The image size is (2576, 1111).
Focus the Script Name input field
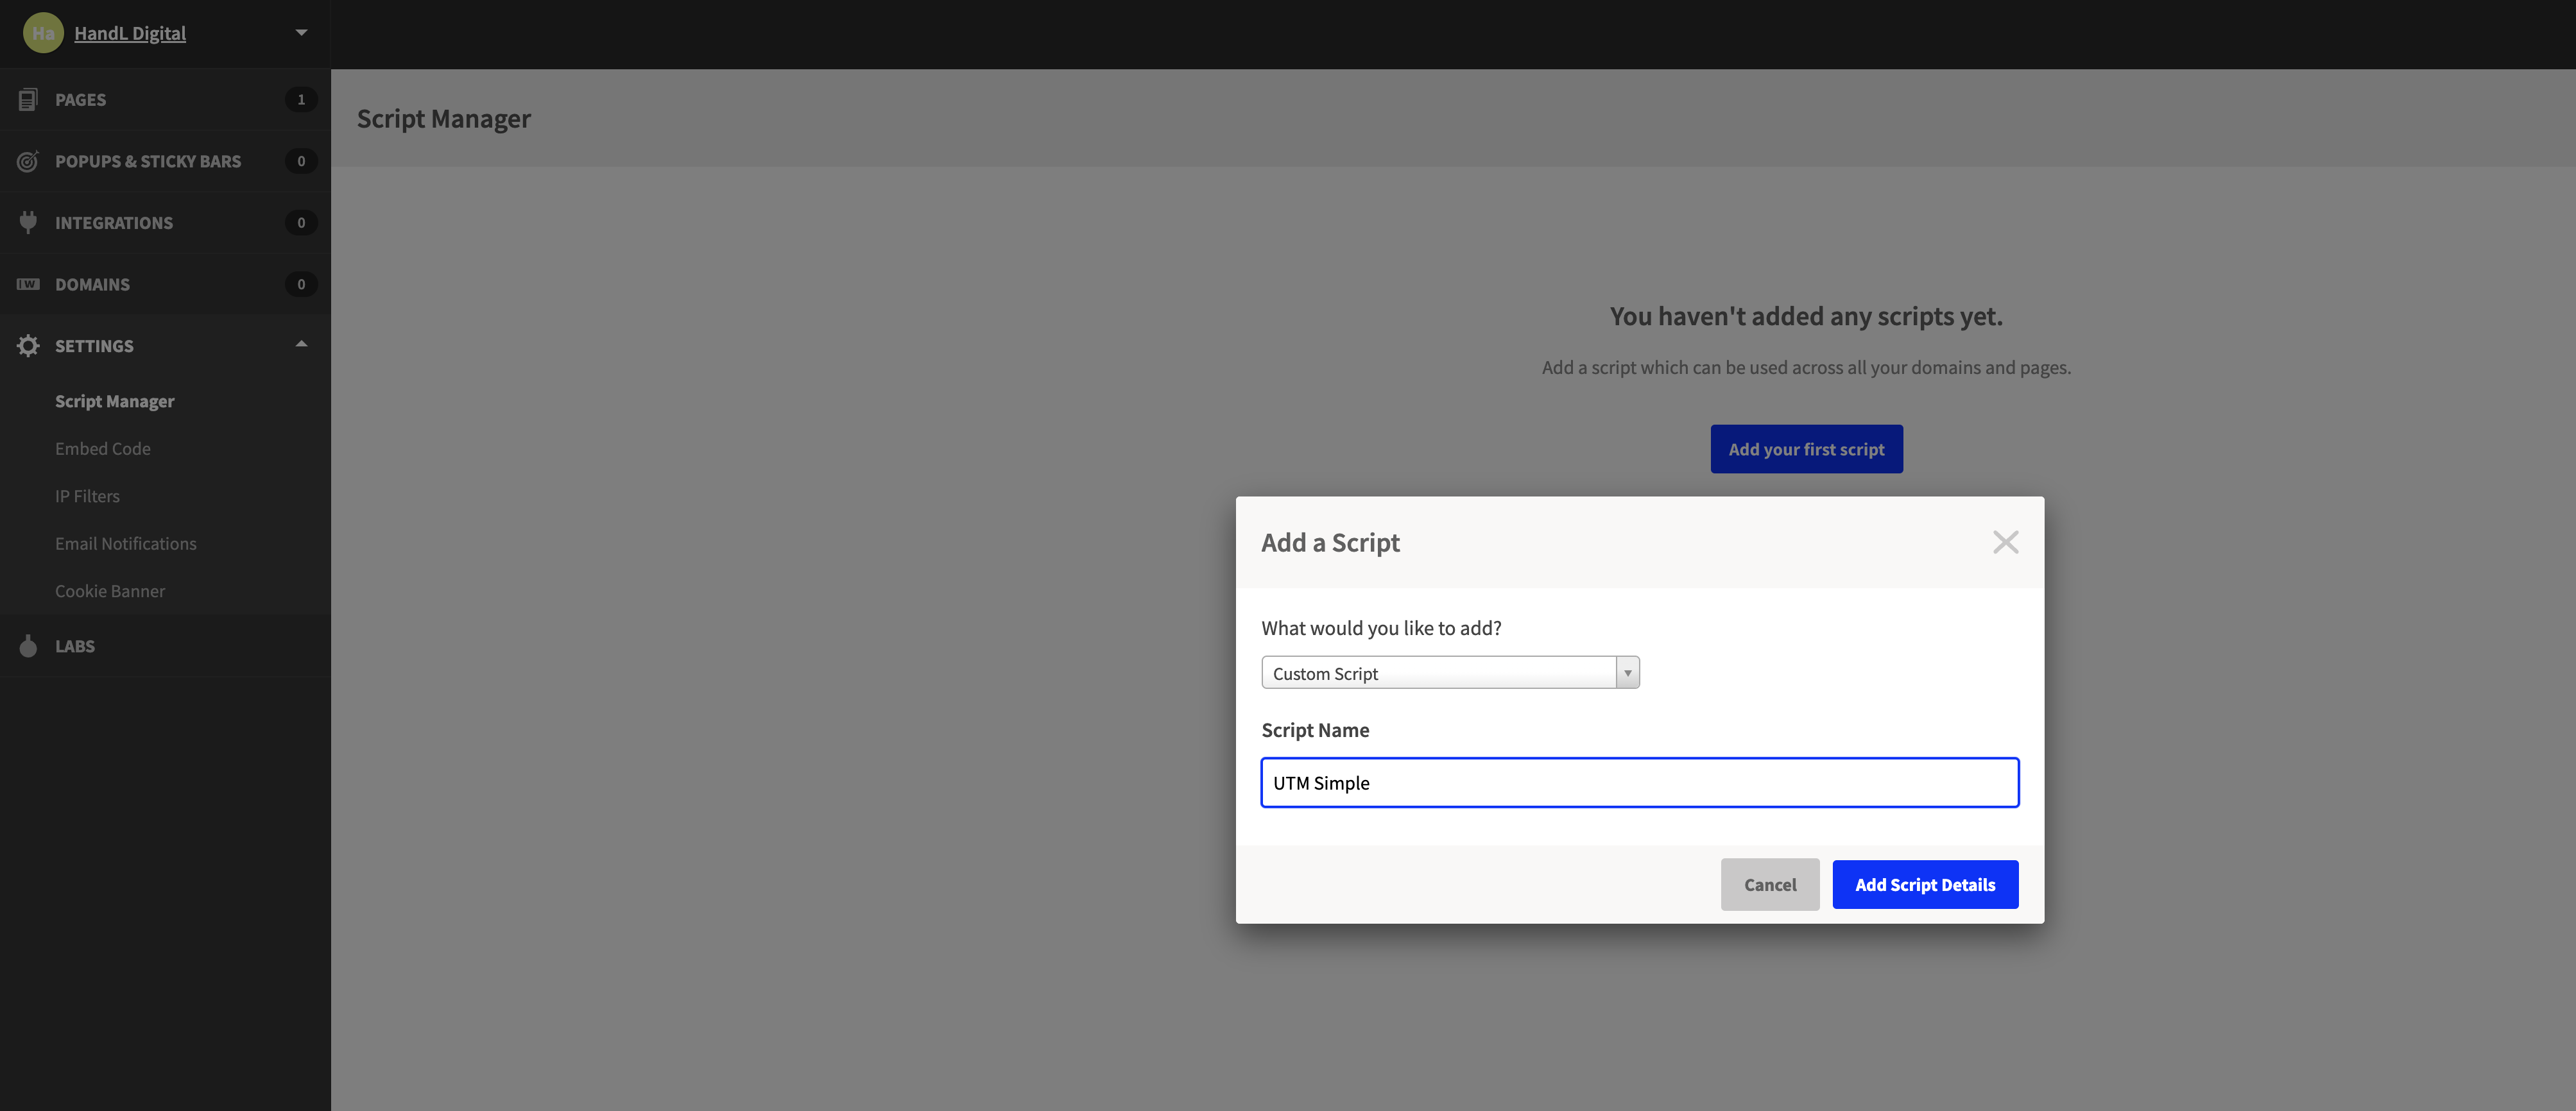coord(1640,783)
